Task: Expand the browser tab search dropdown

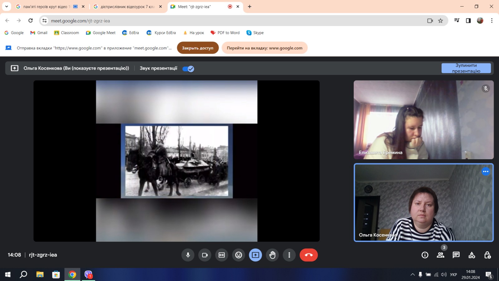Action: pyautogui.click(x=7, y=7)
